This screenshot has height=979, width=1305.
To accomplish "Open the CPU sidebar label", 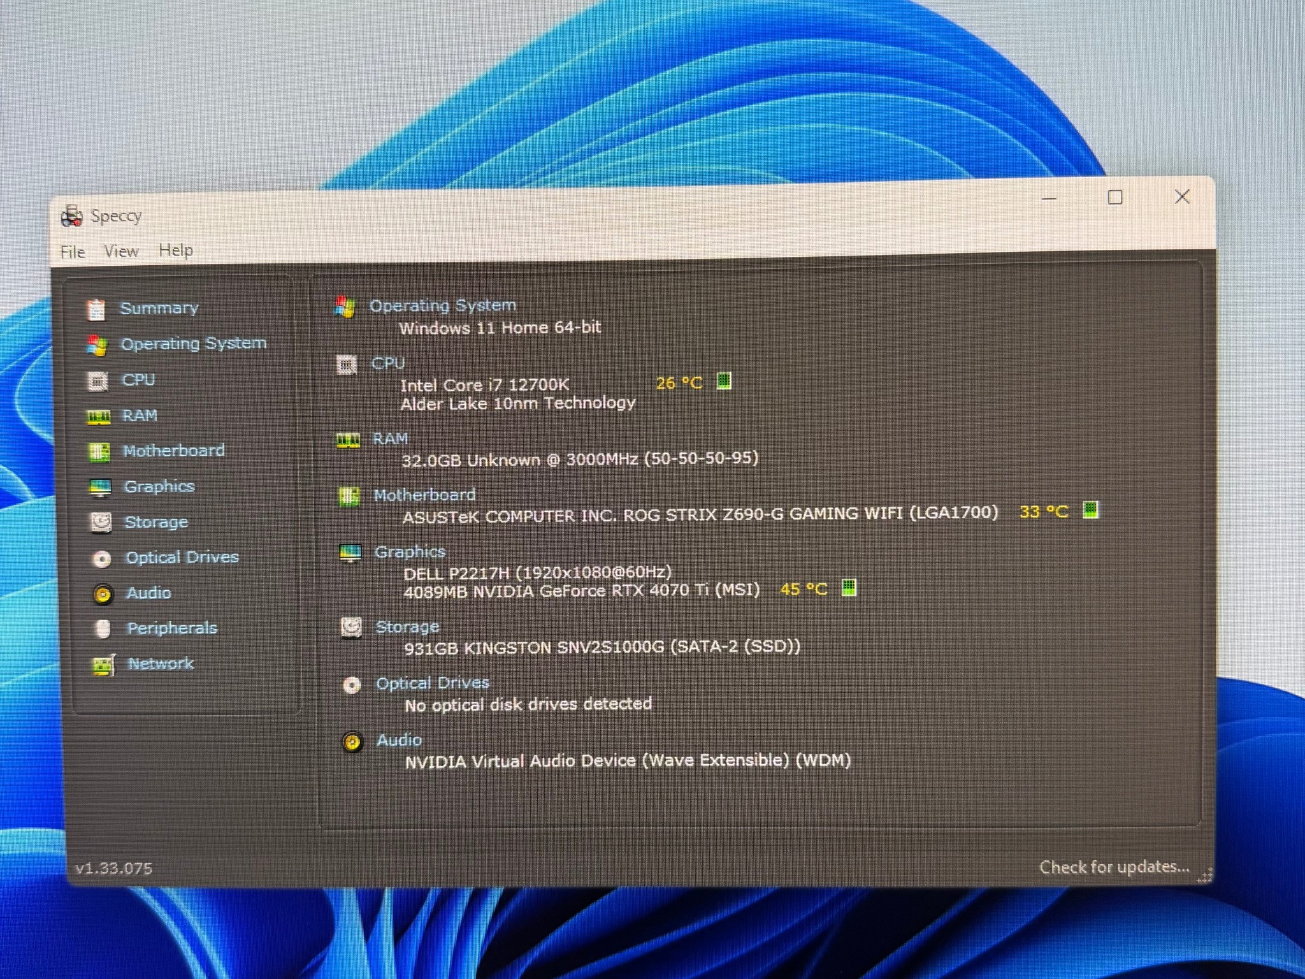I will pyautogui.click(x=139, y=380).
